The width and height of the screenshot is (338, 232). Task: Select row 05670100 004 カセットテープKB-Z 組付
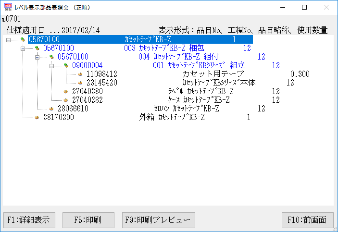[x=162, y=57]
